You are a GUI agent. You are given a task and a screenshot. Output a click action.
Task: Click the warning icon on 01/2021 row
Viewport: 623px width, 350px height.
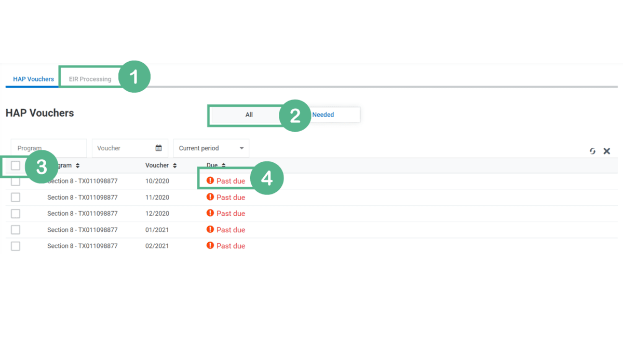pos(210,229)
